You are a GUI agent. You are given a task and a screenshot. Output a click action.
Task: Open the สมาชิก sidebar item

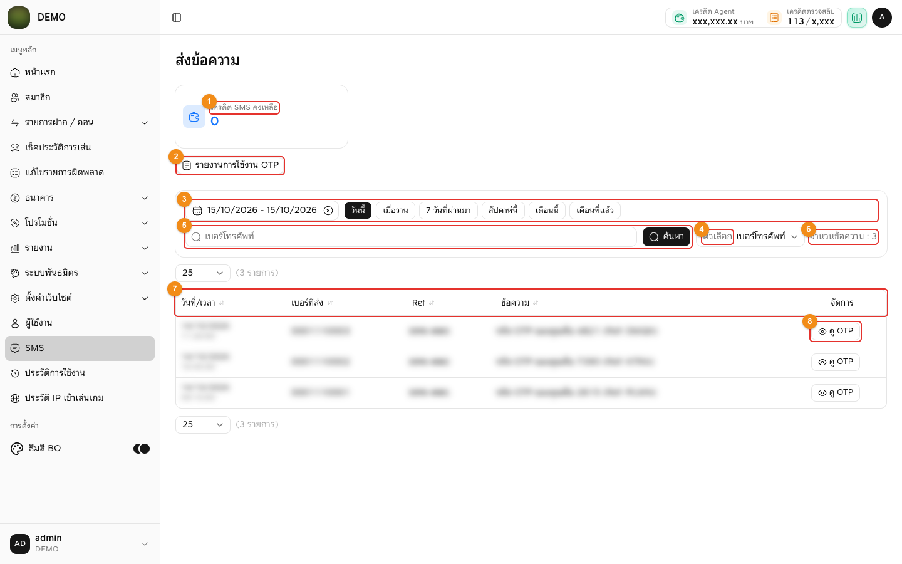(80, 98)
